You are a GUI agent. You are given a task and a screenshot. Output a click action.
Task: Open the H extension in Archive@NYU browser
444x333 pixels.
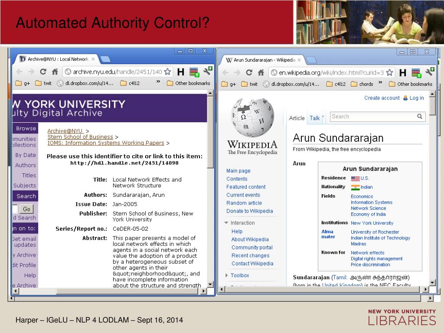(180, 72)
